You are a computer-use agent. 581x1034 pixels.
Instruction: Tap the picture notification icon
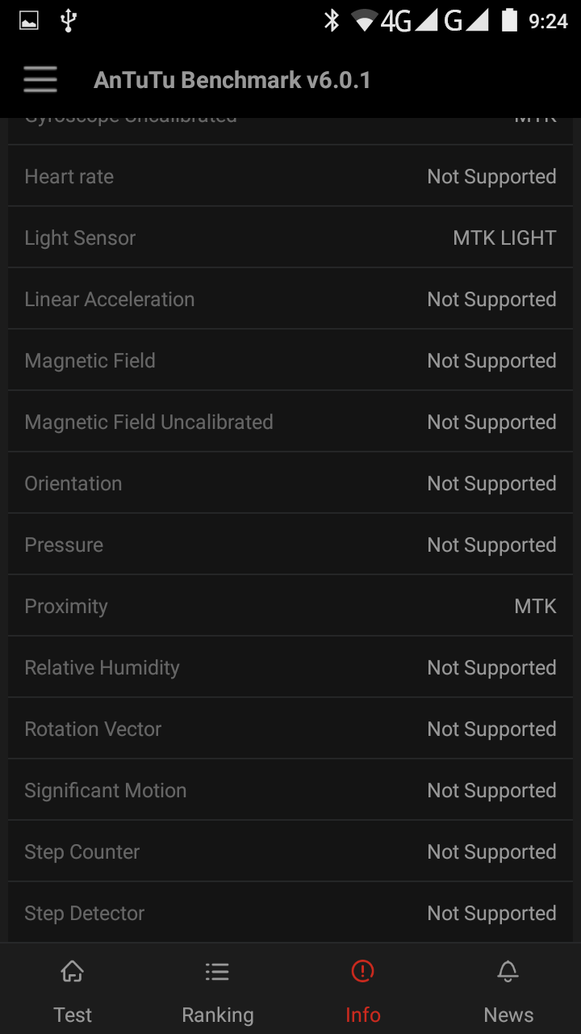[x=29, y=21]
